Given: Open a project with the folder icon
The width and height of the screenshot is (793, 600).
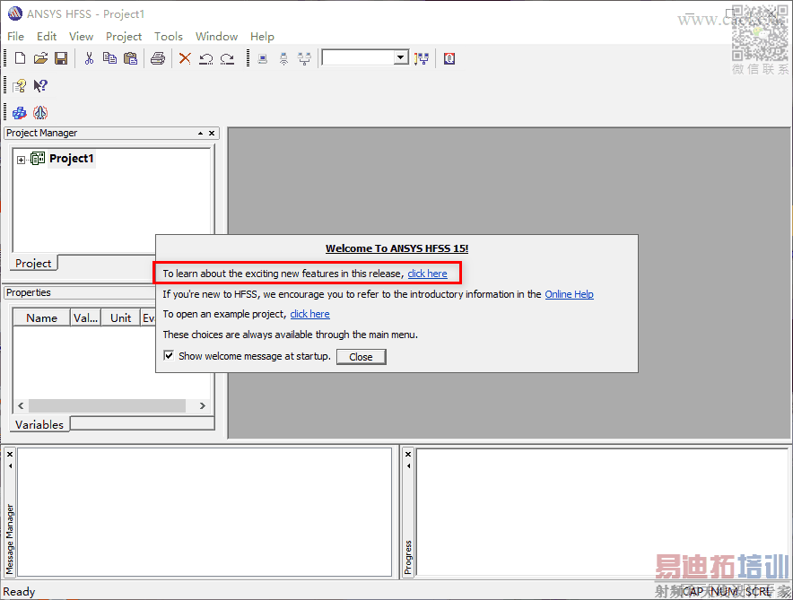Looking at the screenshot, I should 40,58.
